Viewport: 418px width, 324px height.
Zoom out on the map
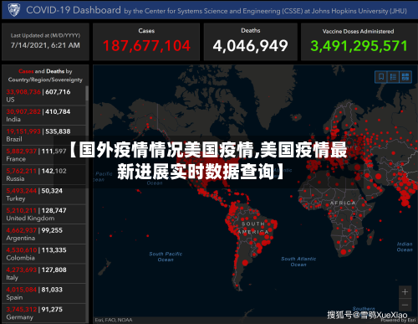coord(405,305)
